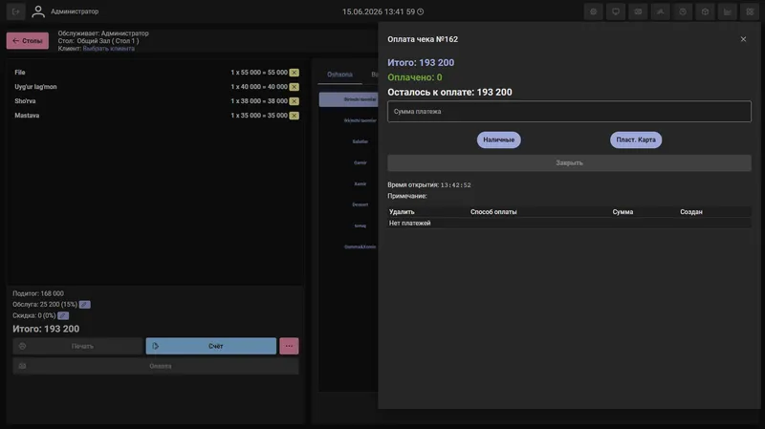Click the cash banknote icon in the top bar

click(638, 11)
